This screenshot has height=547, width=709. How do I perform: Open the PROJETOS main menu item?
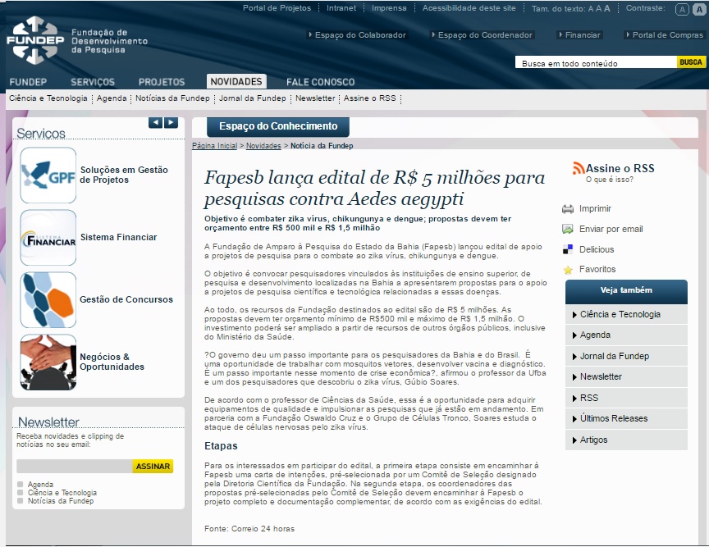click(x=162, y=82)
